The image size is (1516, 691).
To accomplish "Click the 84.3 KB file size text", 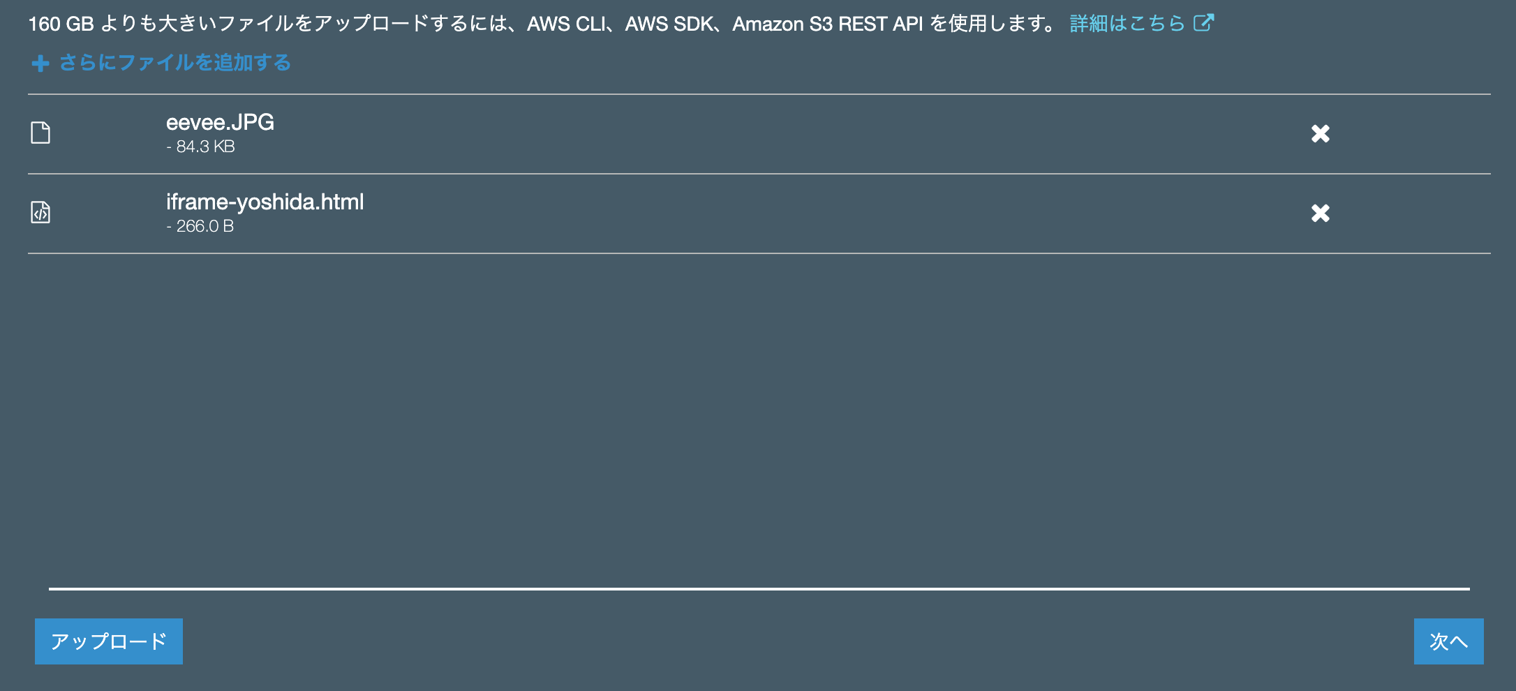I will (x=205, y=147).
